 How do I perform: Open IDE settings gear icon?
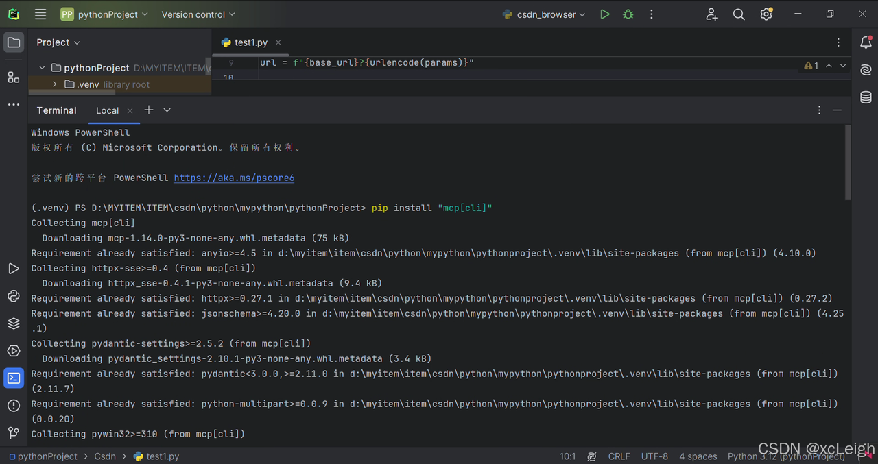(766, 14)
